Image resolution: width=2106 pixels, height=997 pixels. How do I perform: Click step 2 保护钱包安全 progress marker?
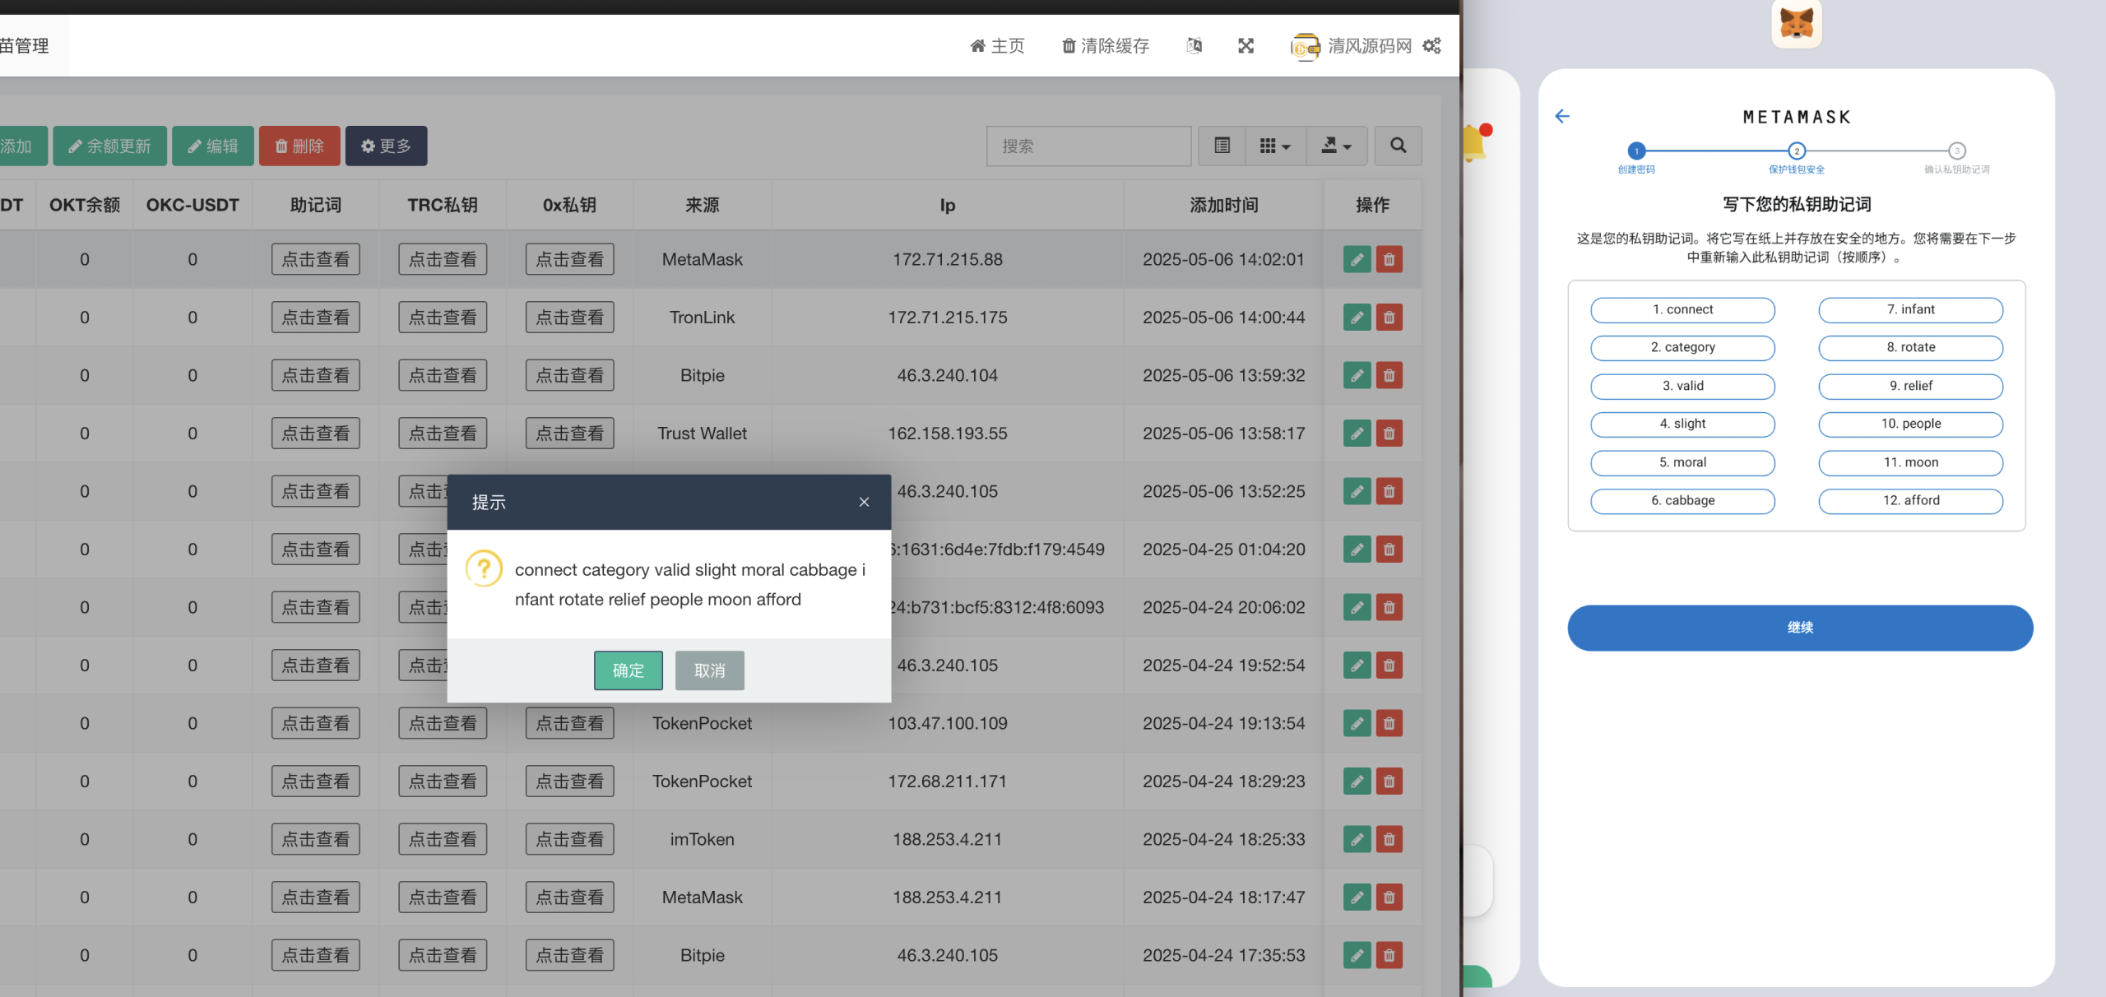click(1797, 151)
